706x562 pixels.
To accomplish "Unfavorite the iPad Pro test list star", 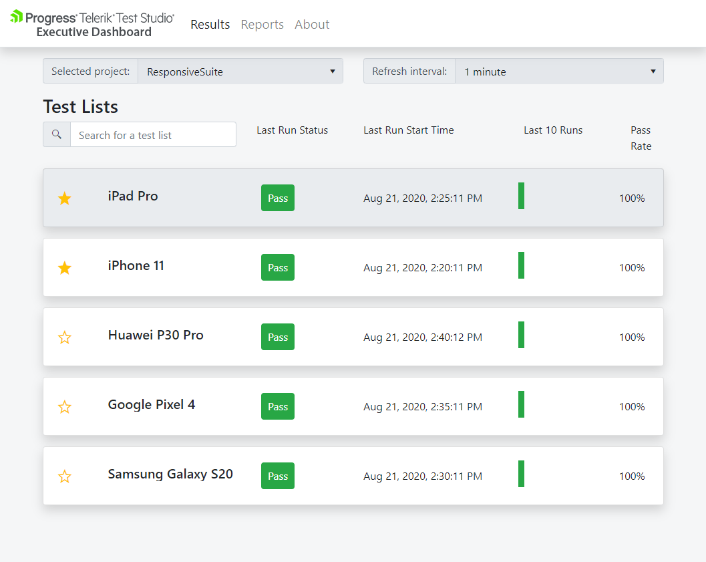I will [65, 198].
